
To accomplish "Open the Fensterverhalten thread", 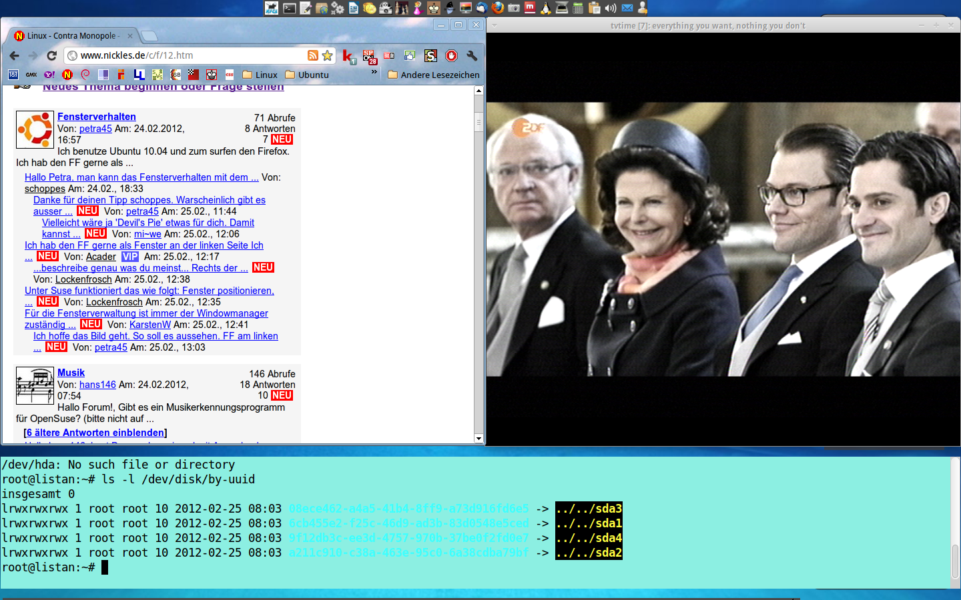I will pyautogui.click(x=97, y=117).
